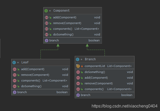Click void return type of Branch doSomething()
Viewport: 160px width, 111px height.
(130, 72)
